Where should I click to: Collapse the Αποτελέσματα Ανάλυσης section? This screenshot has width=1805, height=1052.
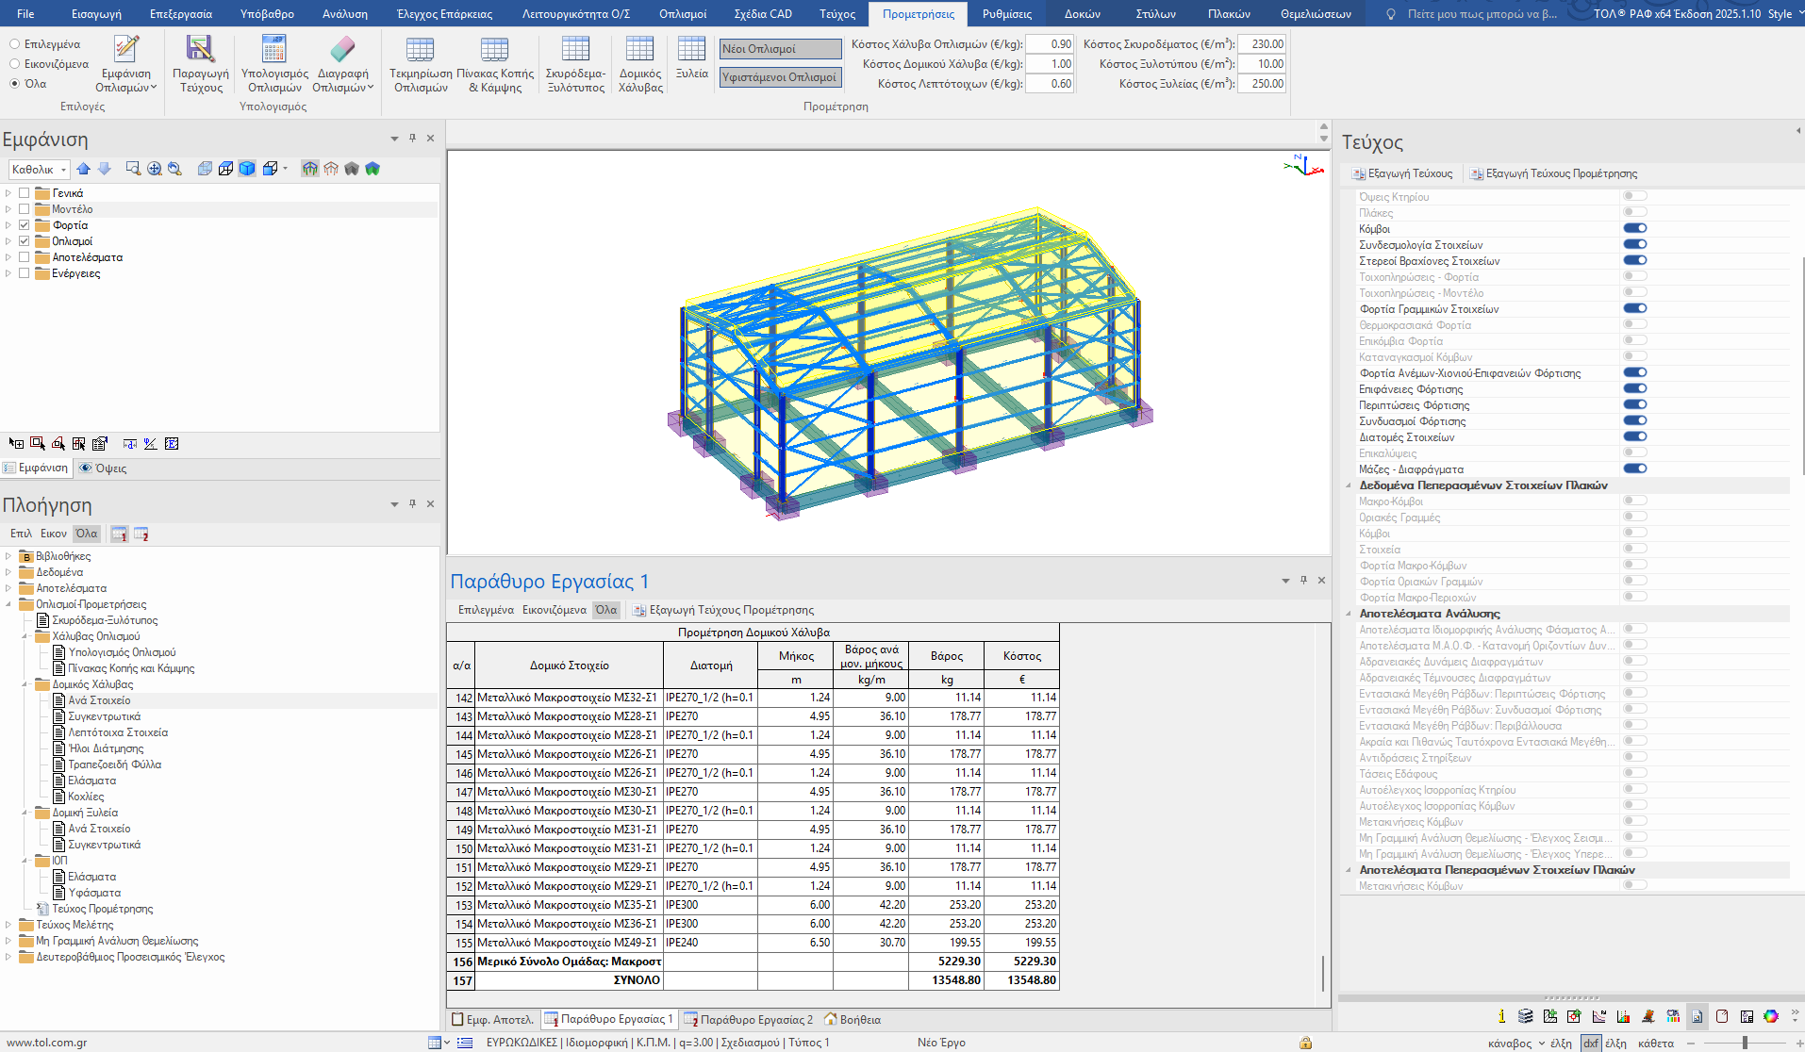(x=1349, y=614)
